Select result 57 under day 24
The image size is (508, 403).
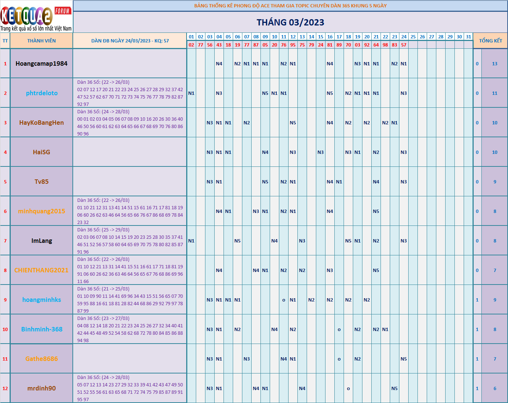pos(404,45)
